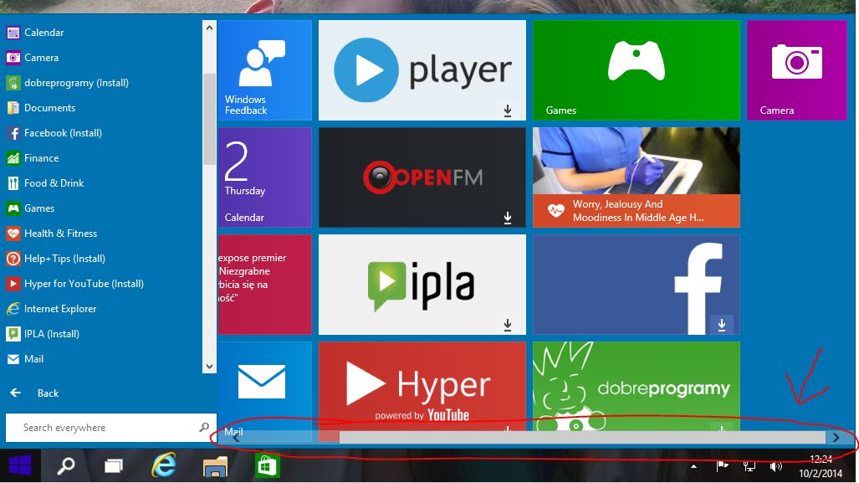Open the OPEN FM tile

[x=422, y=177]
